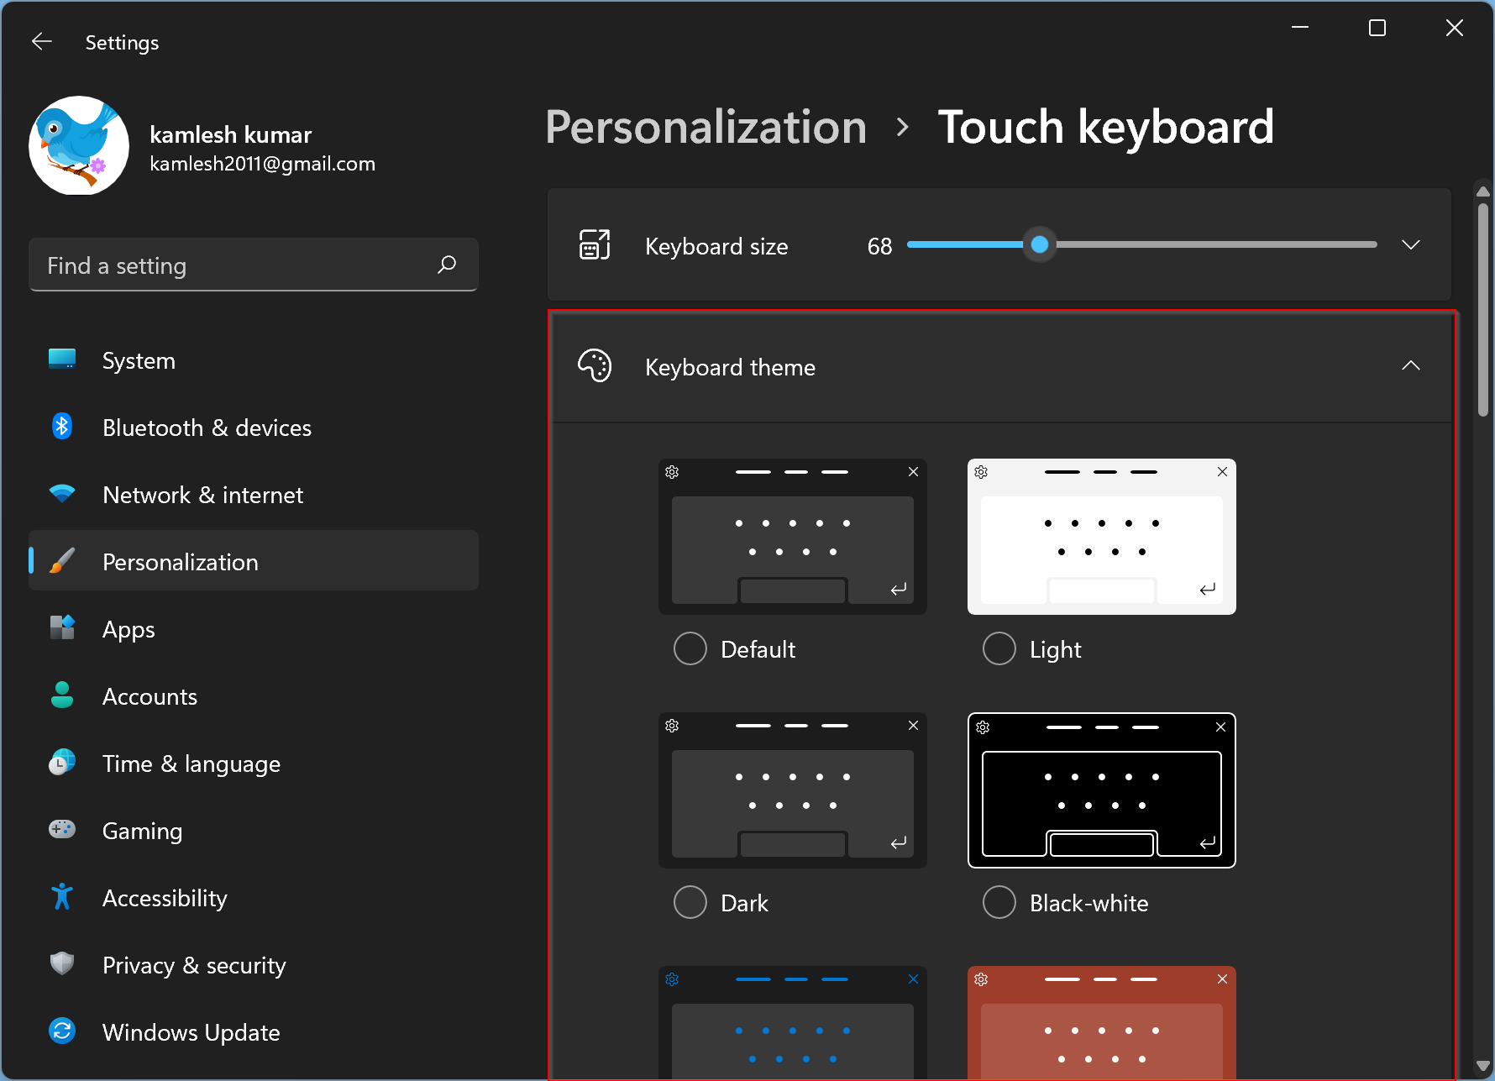The image size is (1495, 1081).
Task: Select the Black-white theme radio button
Action: (999, 902)
